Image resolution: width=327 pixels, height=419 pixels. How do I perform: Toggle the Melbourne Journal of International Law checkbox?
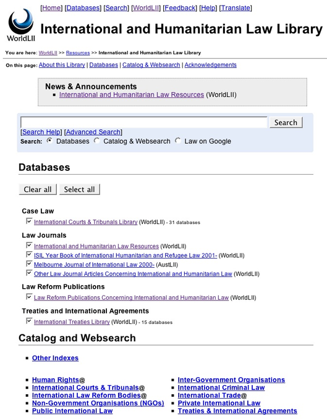29,263
